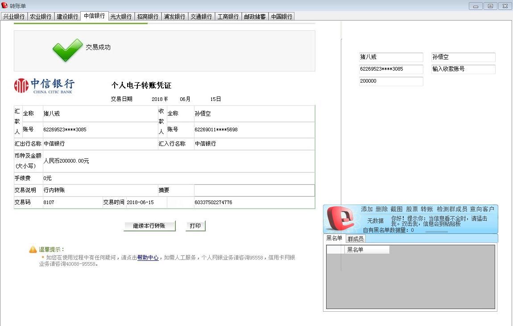Image resolution: width=513 pixels, height=326 pixels.
Task: Open the 光大银行 tab
Action: [121, 17]
